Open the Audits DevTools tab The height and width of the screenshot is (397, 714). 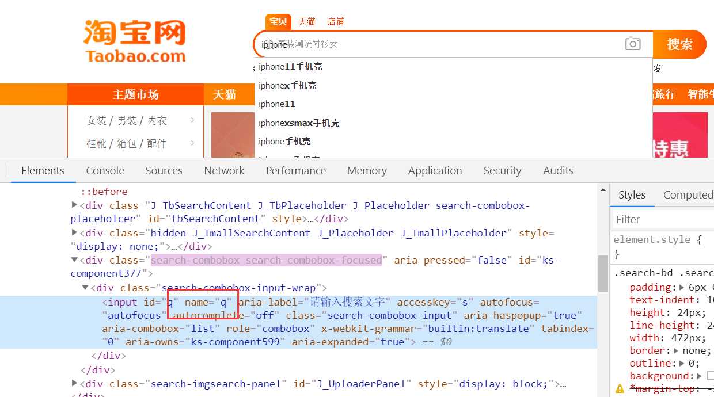pyautogui.click(x=559, y=171)
